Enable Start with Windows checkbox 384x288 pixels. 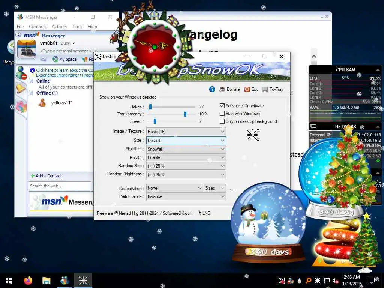[222, 114]
